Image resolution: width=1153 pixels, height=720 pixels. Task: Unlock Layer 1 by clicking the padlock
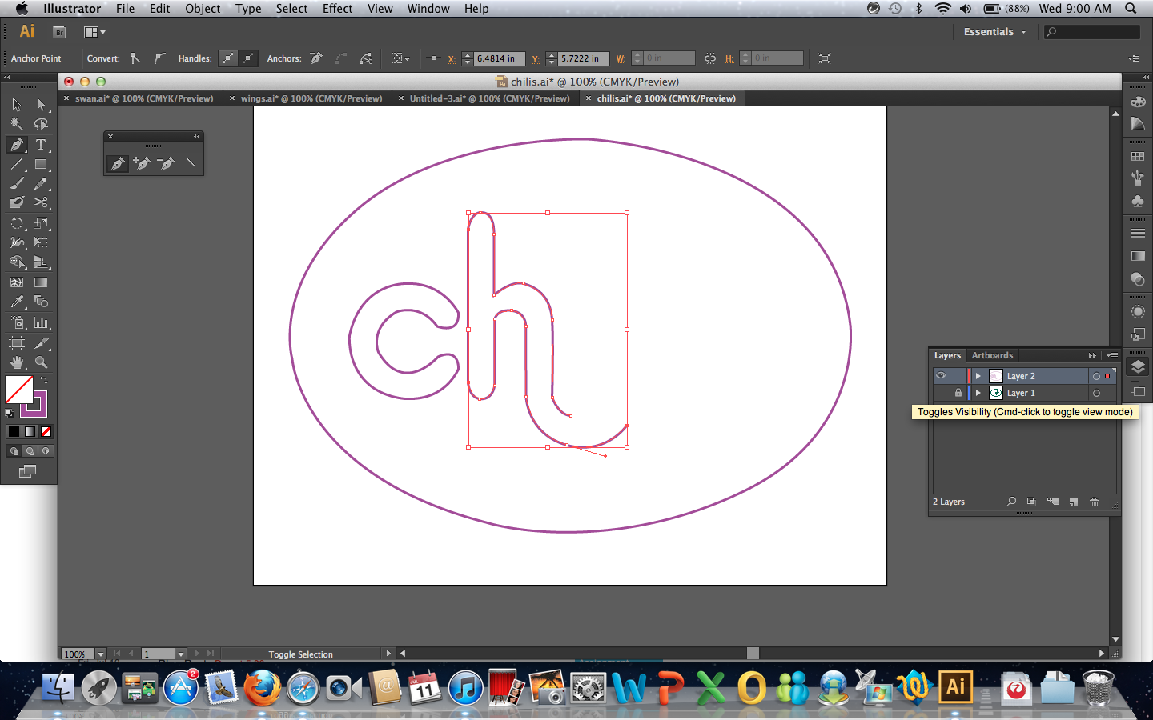[958, 393]
